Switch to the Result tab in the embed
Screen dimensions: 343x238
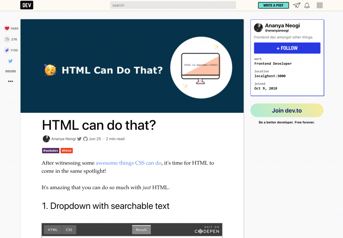141,230
